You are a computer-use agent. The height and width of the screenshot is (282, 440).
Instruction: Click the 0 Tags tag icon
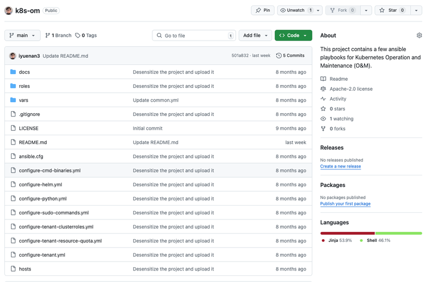pos(78,35)
